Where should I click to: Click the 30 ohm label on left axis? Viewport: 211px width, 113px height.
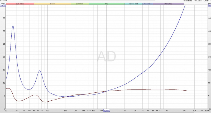click(x=4, y=31)
